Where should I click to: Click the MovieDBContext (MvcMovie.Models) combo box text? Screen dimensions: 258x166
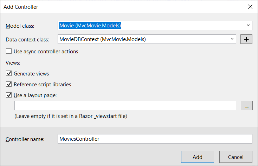[103, 39]
